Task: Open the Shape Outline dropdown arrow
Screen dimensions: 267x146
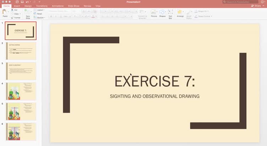Action: [212, 16]
